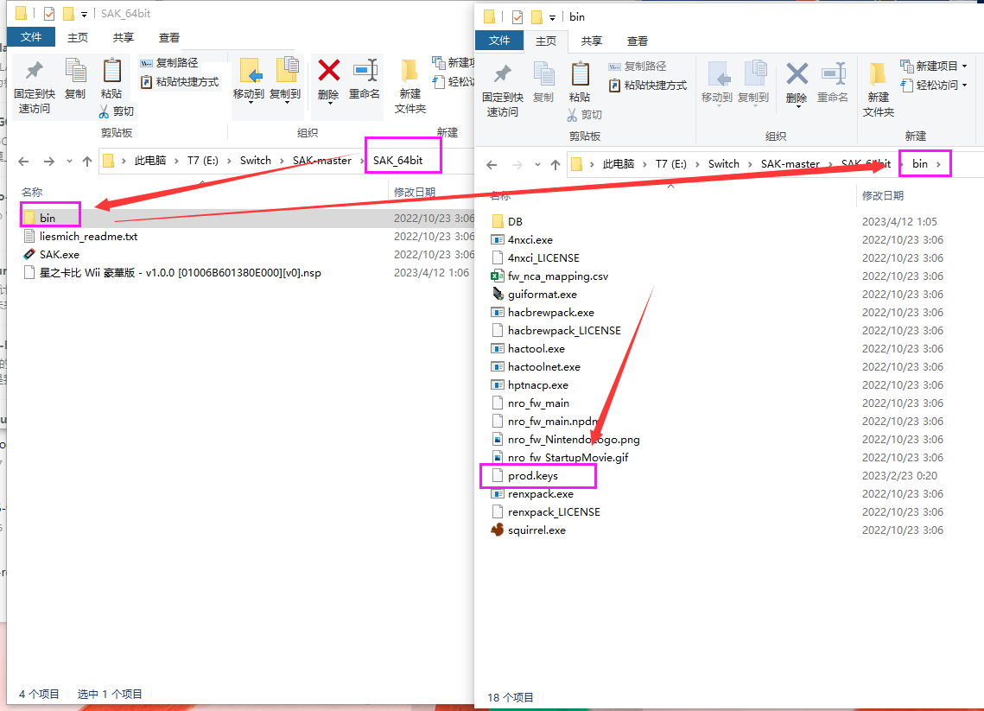Screen dimensions: 984x711
Task: Click the Up arrow in right window navigation
Action: point(555,164)
